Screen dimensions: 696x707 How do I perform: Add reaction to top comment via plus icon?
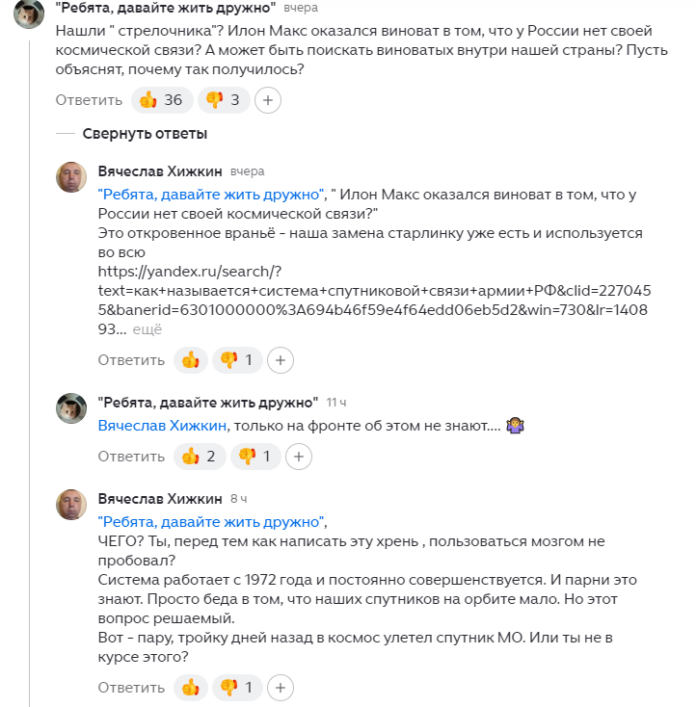pyautogui.click(x=268, y=100)
